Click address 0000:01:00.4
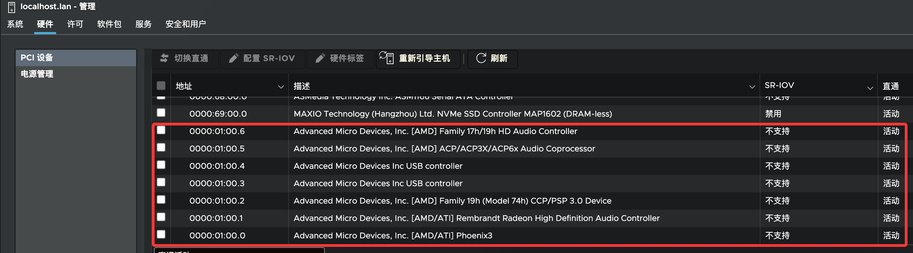 tap(217, 166)
